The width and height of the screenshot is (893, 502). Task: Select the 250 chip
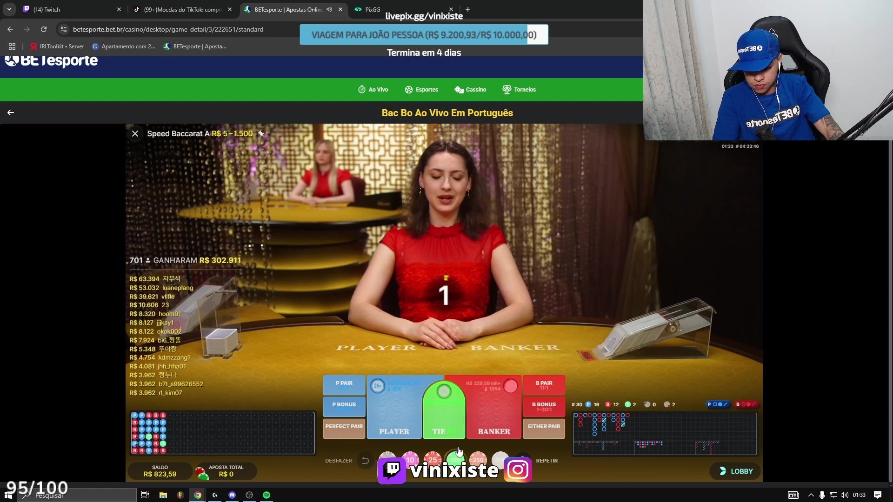pos(478,459)
